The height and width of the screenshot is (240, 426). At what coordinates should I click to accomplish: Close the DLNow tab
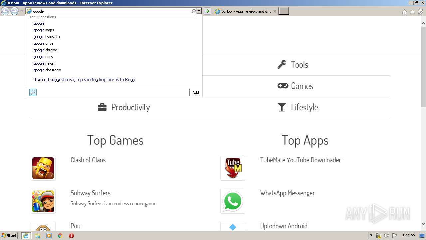(x=275, y=11)
